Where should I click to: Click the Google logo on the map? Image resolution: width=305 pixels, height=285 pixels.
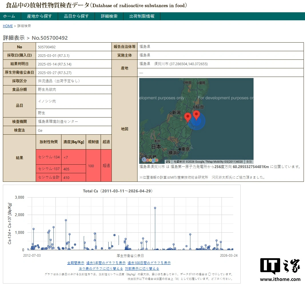pos(150,160)
